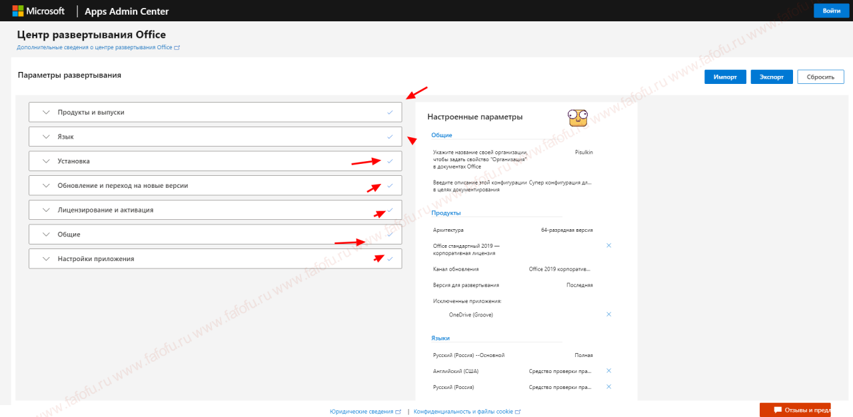Expand Лицензирование и активация section chevron
The image size is (853, 417).
[46, 210]
